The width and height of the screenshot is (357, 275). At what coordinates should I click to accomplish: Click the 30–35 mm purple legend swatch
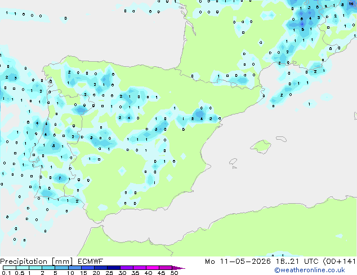click(x=126, y=268)
